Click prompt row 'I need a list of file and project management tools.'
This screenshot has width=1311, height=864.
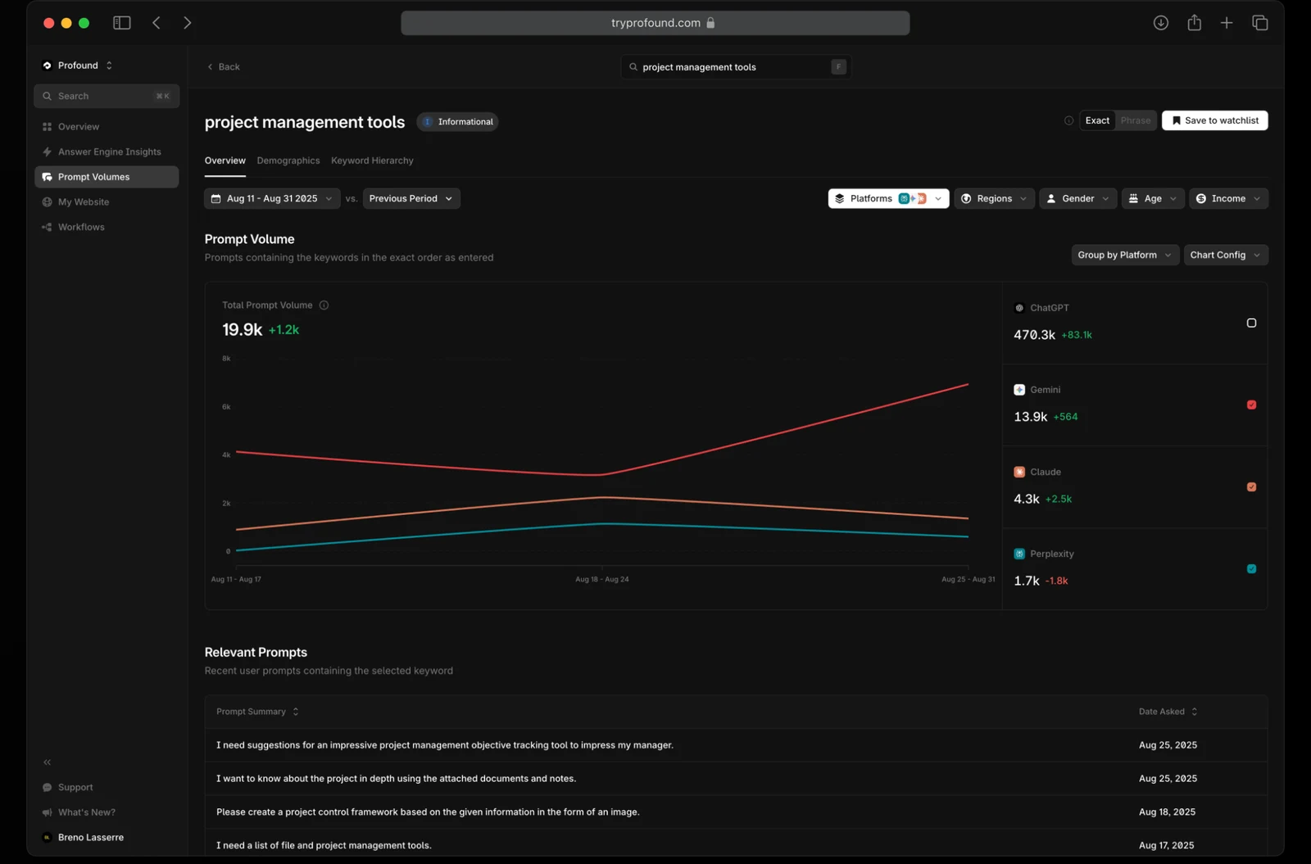pos(736,845)
